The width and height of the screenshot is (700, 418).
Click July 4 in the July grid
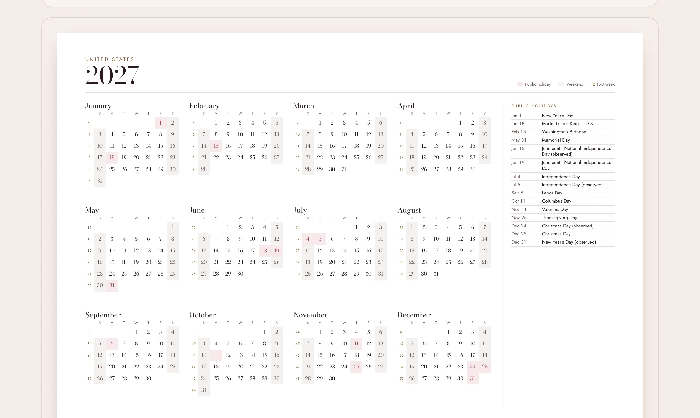pos(308,239)
